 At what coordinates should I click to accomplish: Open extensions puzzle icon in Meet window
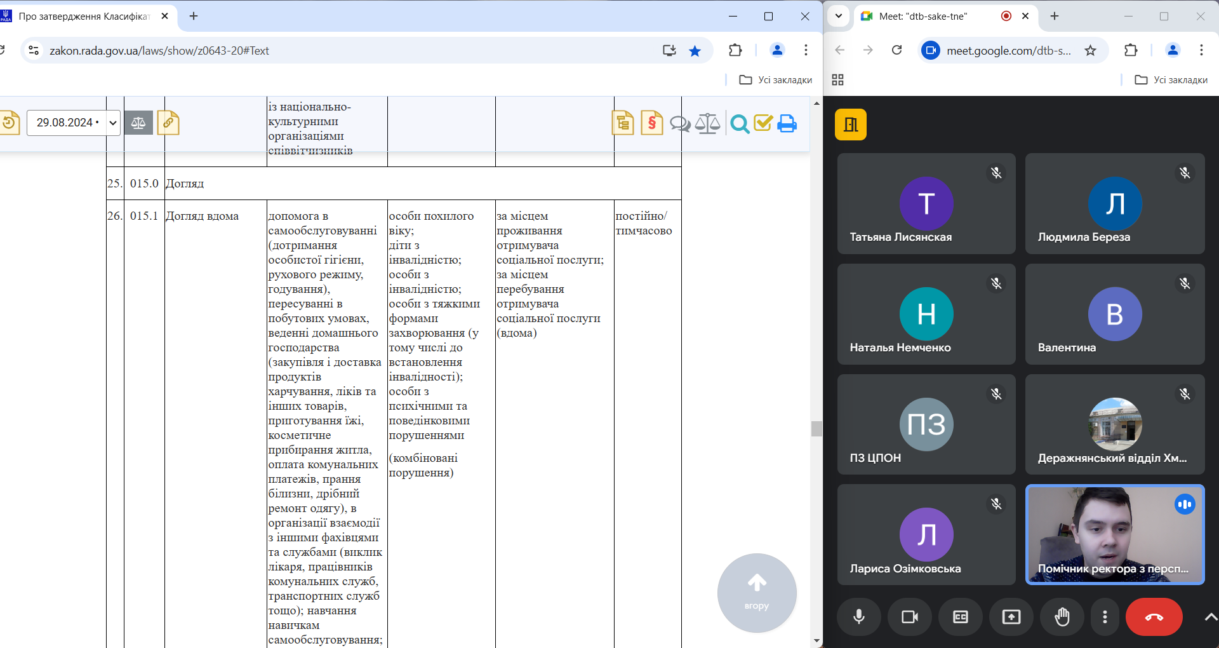pos(1131,50)
